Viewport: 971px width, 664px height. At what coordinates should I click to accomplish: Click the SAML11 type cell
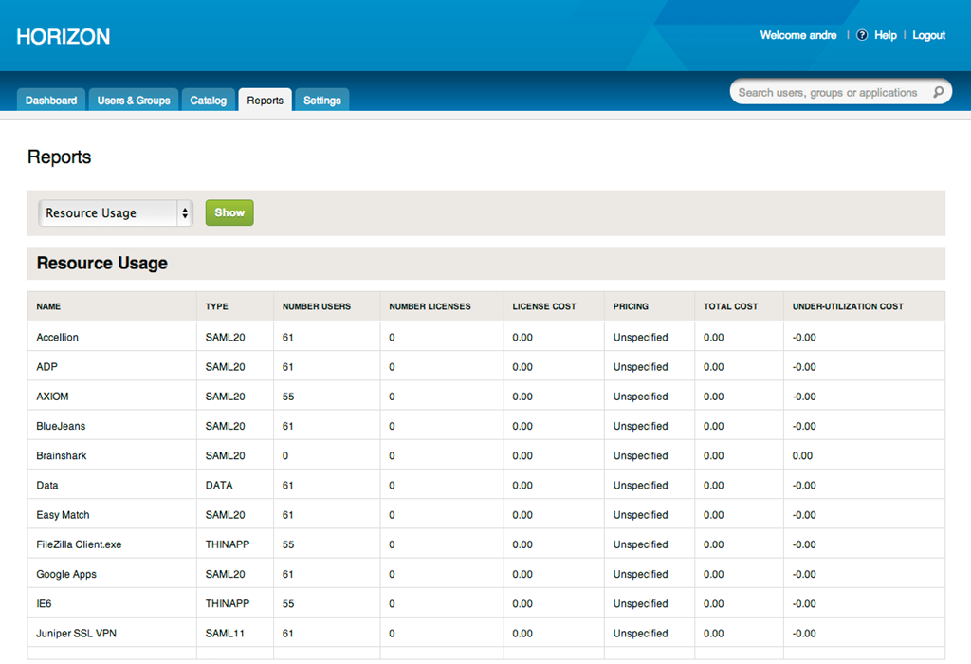pos(225,634)
